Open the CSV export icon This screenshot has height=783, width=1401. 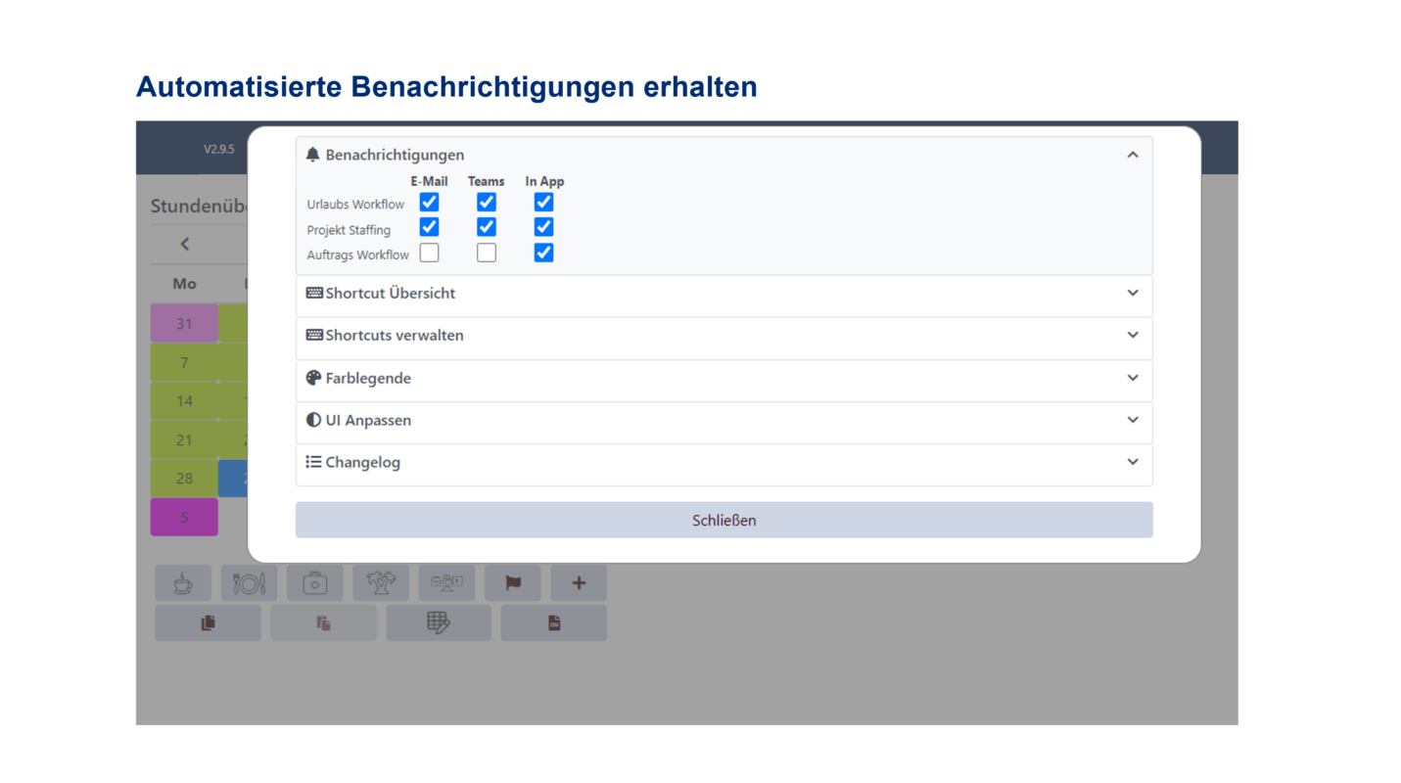click(554, 622)
